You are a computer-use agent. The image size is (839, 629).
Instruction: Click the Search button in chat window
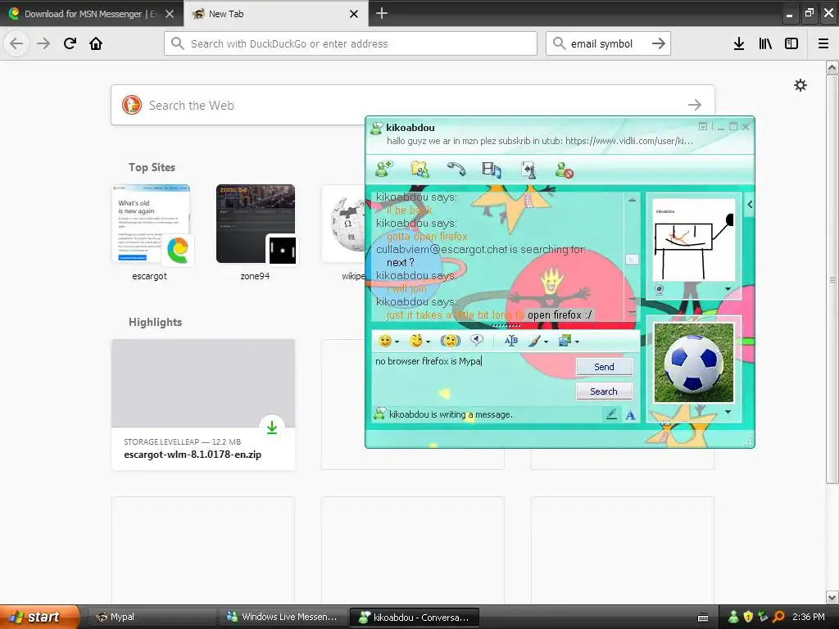point(604,391)
